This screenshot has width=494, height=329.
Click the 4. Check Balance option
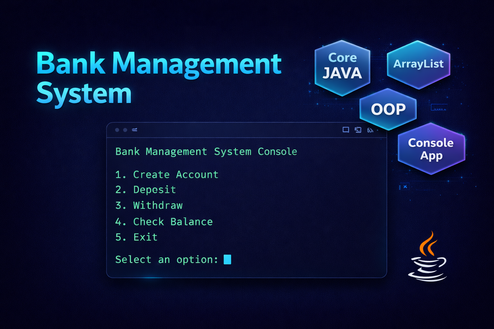164,221
